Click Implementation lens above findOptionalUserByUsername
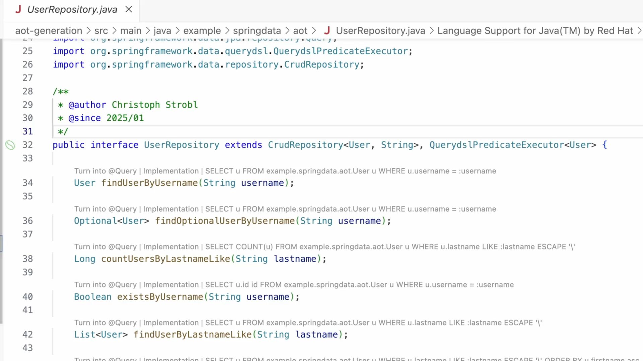Viewport: 643px width, 361px height. pos(171,209)
